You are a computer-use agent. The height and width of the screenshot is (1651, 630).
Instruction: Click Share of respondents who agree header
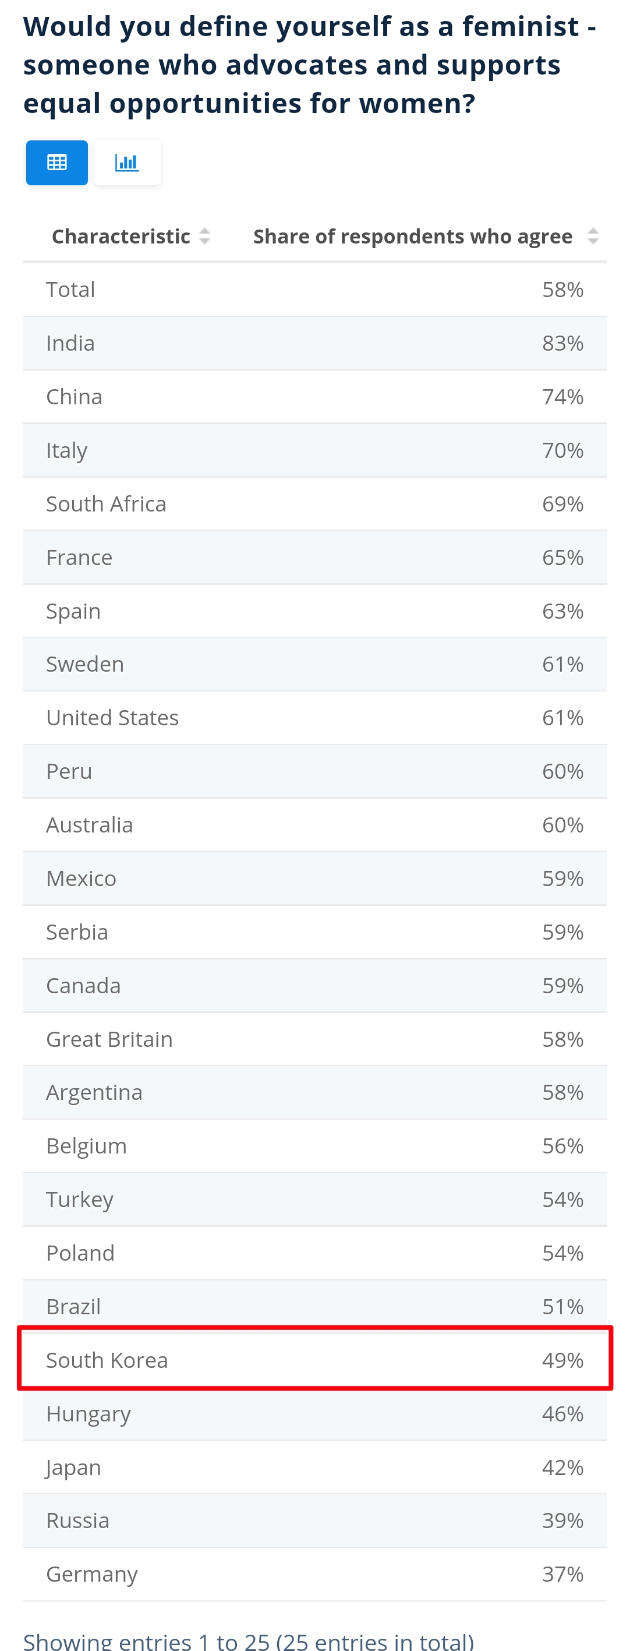412,237
